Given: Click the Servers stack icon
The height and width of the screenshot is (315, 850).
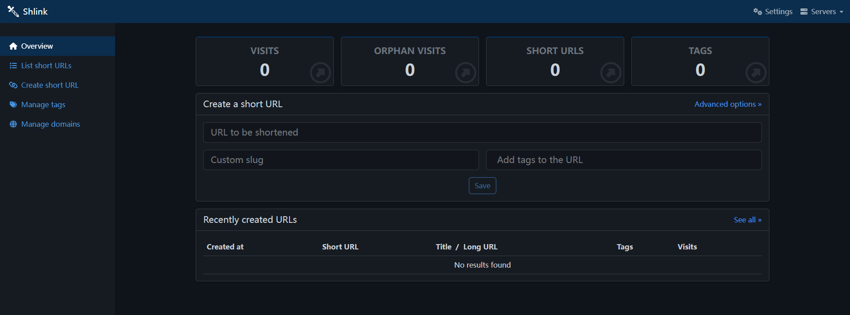Looking at the screenshot, I should tap(804, 12).
